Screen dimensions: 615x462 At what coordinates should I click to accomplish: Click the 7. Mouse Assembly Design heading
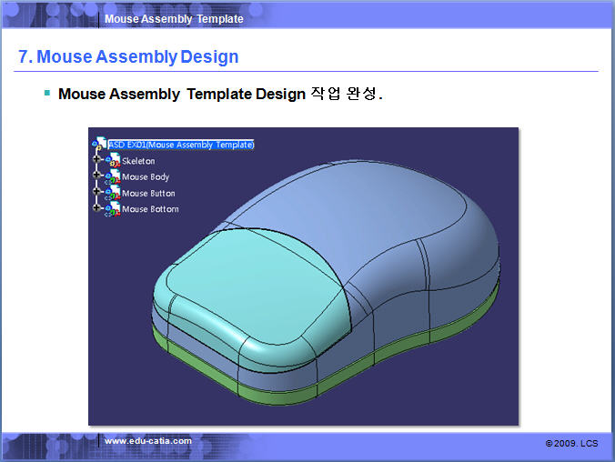[x=128, y=56]
